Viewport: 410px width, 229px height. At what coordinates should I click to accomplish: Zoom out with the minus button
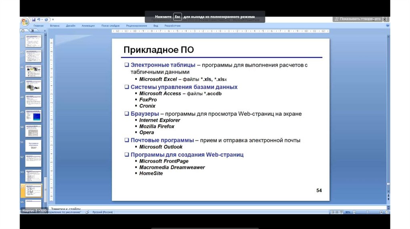[x=354, y=212]
